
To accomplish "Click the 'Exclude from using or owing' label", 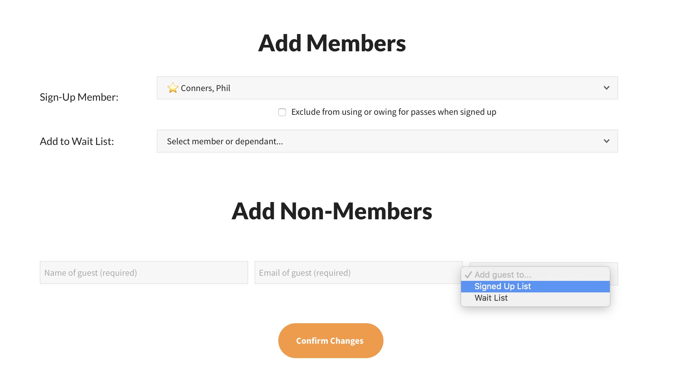I will (x=393, y=112).
